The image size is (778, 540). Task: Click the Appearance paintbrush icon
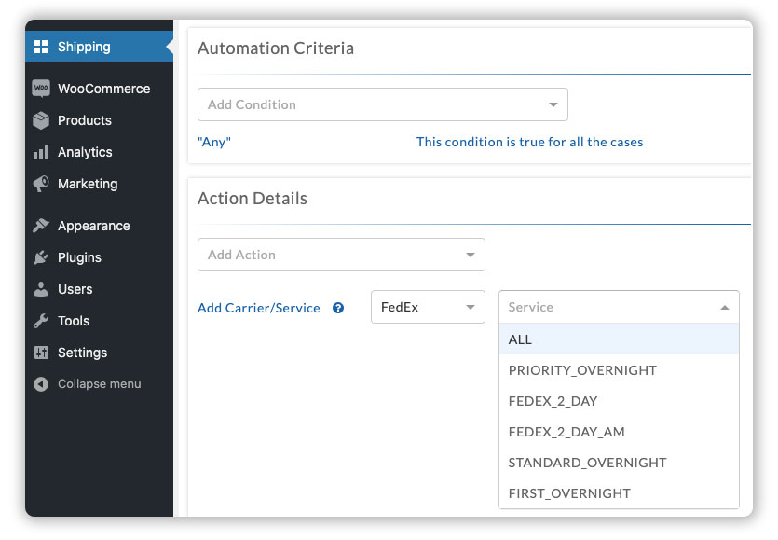click(41, 226)
